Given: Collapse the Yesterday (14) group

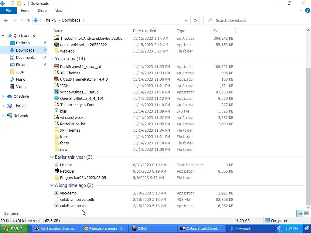Looking at the screenshot, I should (52, 59).
